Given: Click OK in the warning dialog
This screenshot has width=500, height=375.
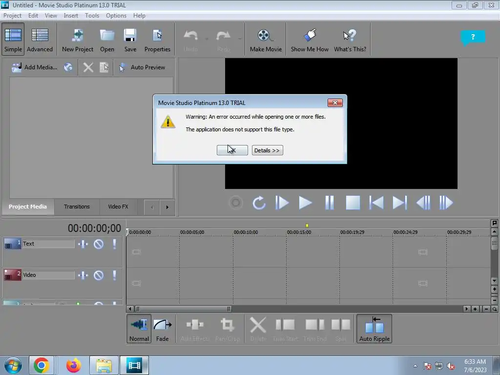Looking at the screenshot, I should (232, 150).
